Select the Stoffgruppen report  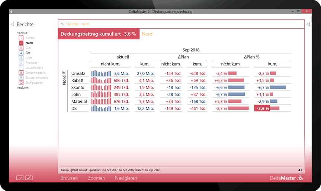pos(34,83)
